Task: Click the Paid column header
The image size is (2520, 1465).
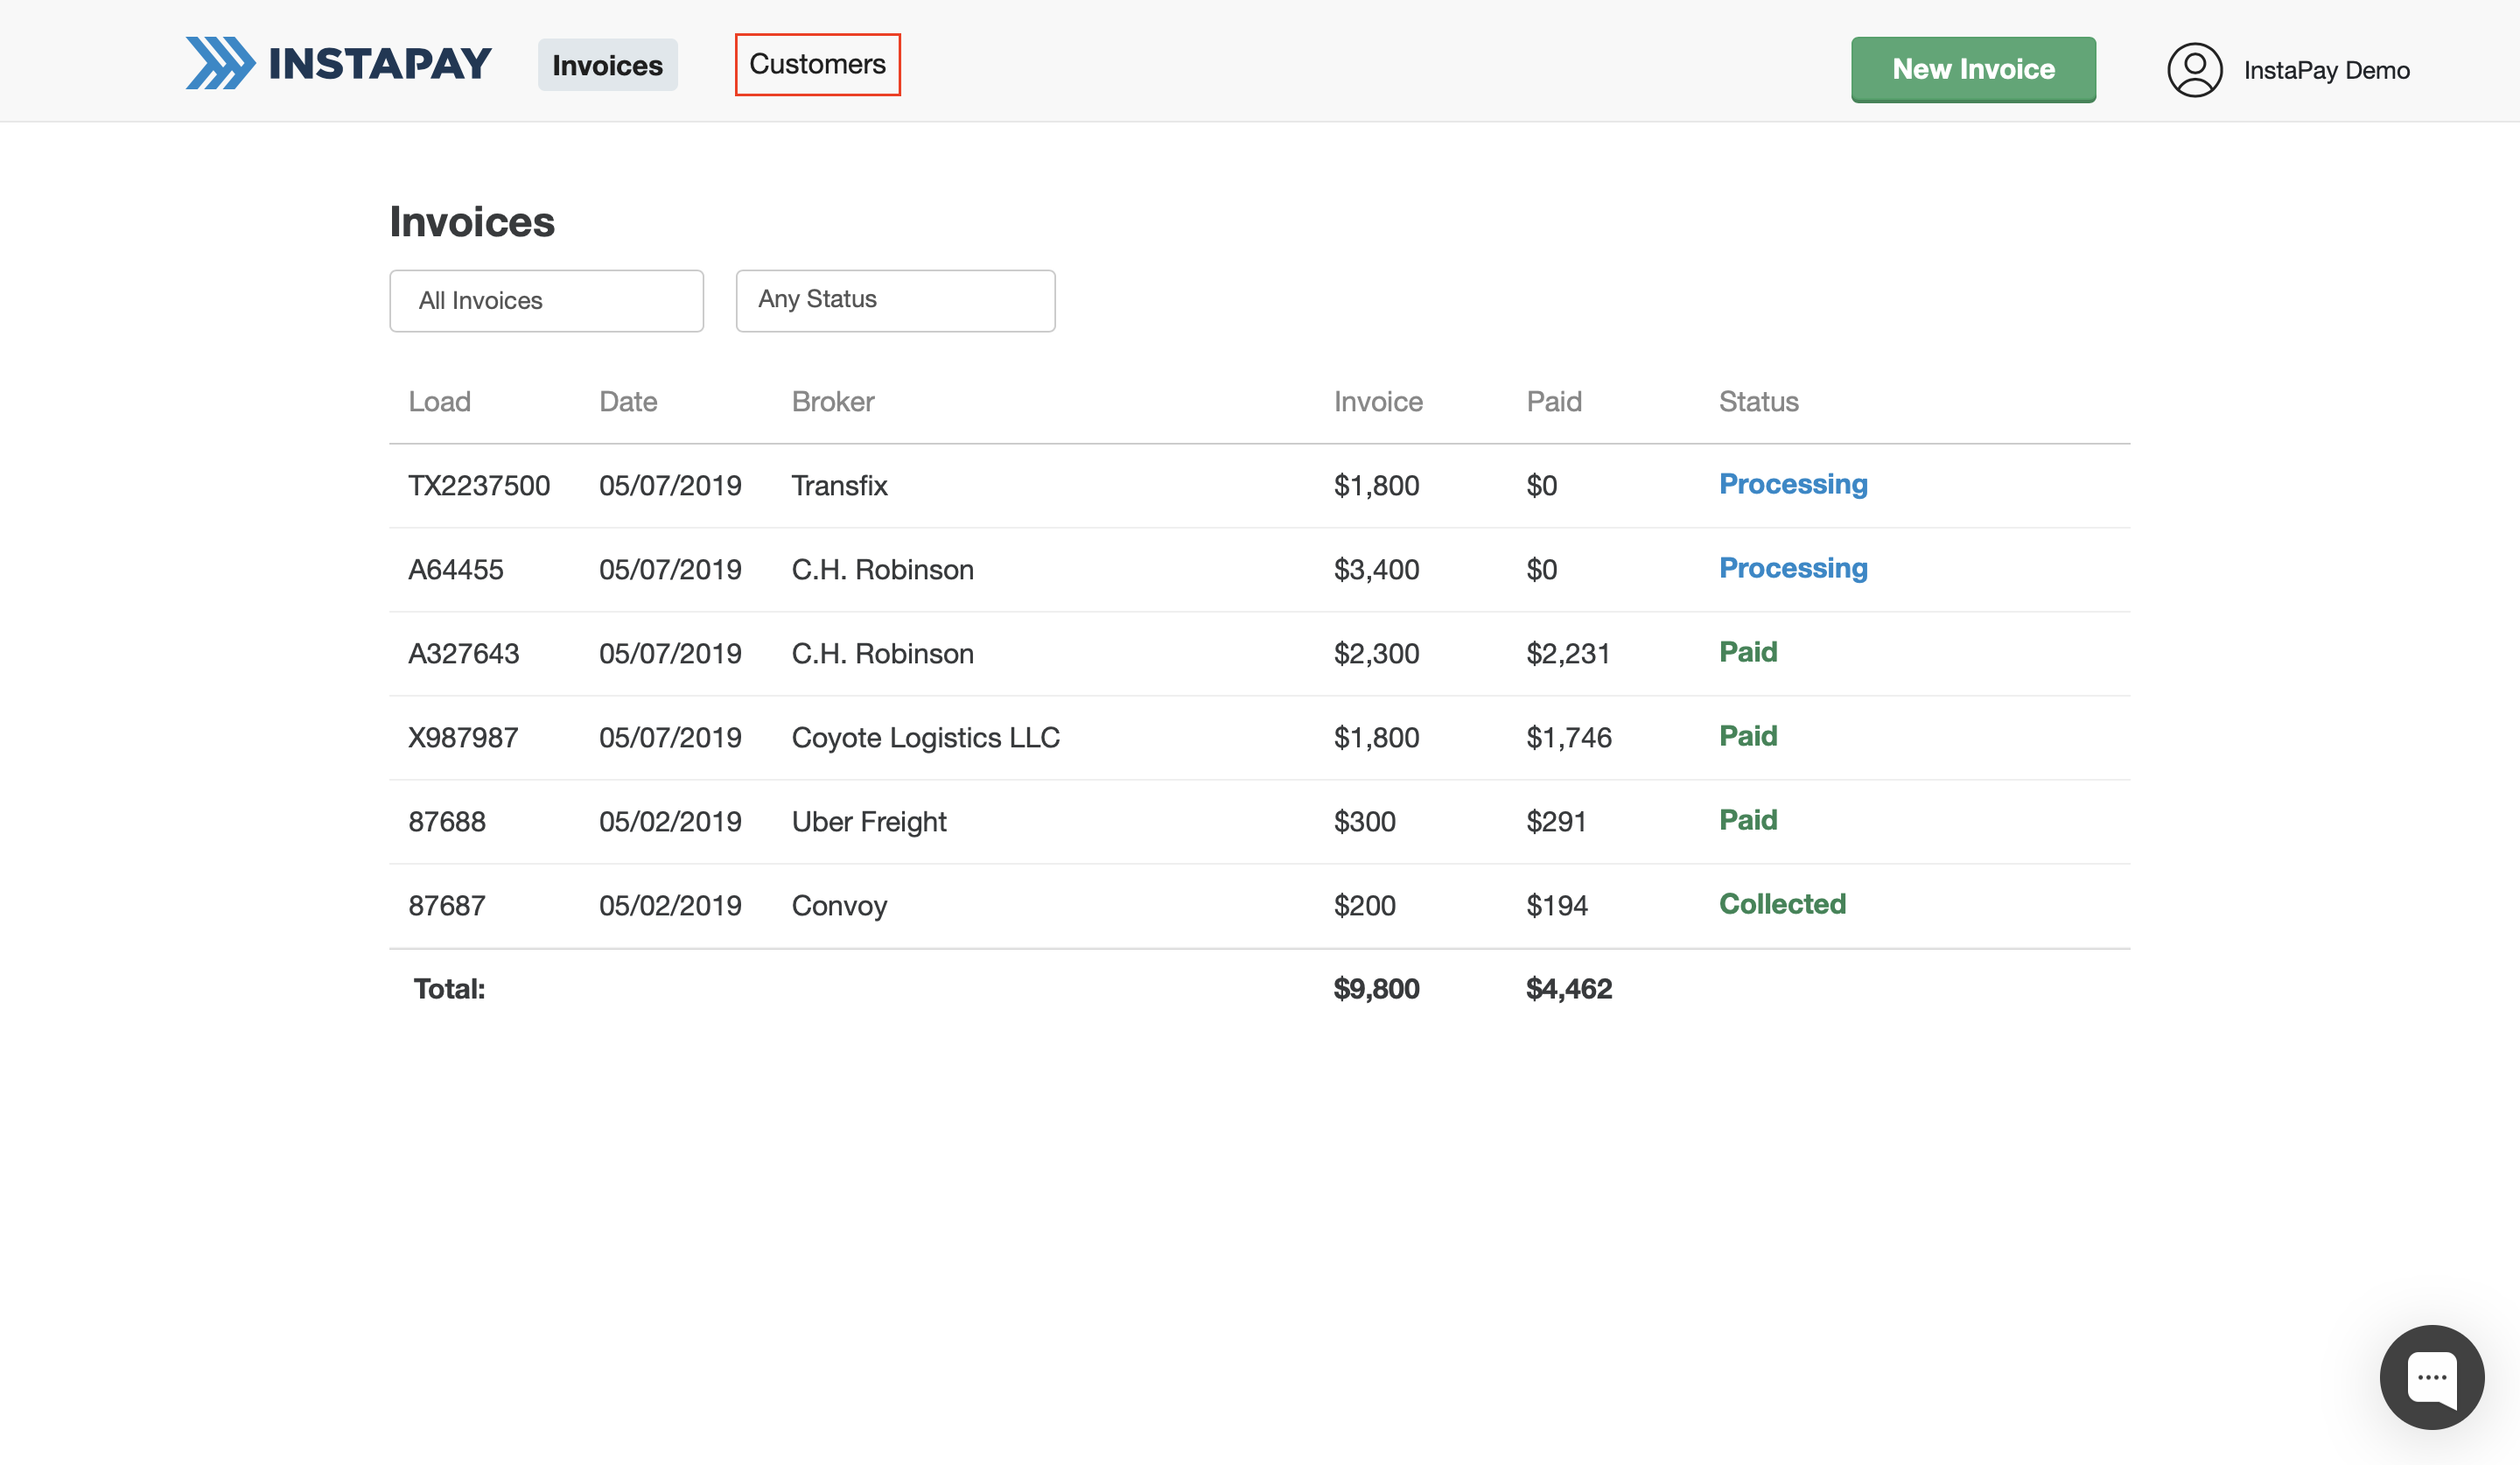Action: coord(1553,401)
